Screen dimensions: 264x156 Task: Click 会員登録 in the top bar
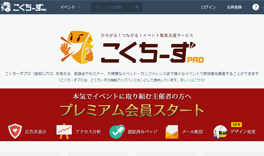[x=234, y=7]
